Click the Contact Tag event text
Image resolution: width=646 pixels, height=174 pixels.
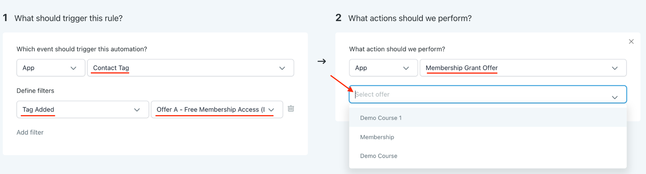111,68
